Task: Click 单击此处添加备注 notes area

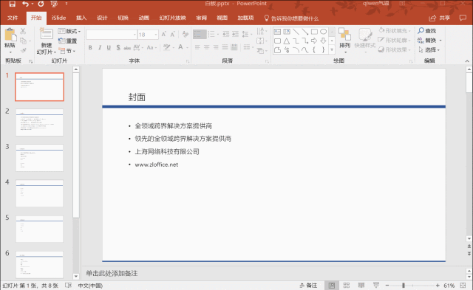Action: pos(112,273)
